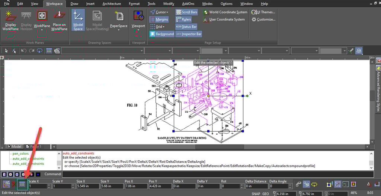
Task: Click the Edit Reference Point yellow-square icon
Action: (353, 184)
